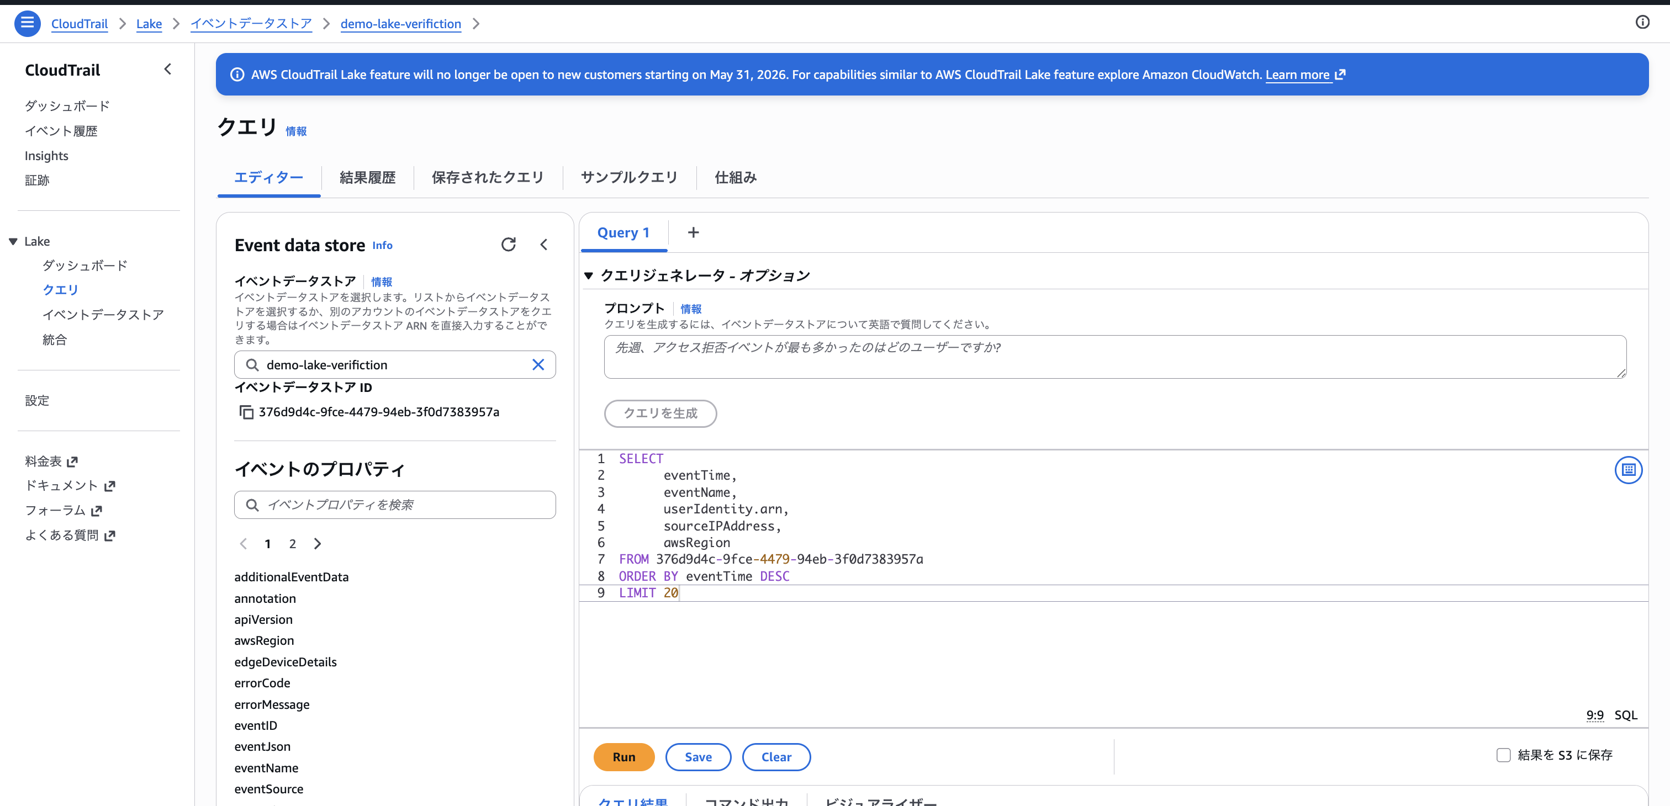Copy the event data store ID
This screenshot has height=806, width=1670.
(246, 412)
